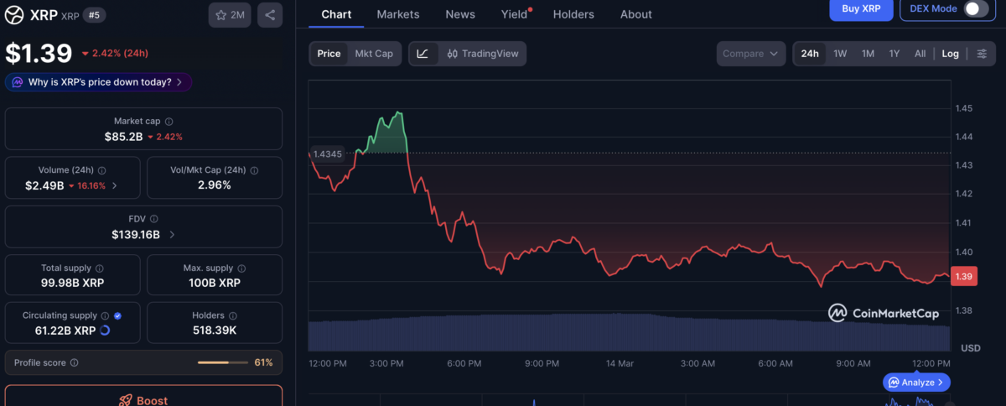Click Circulating supply info icon
This screenshot has height=406, width=1006.
[x=105, y=316]
